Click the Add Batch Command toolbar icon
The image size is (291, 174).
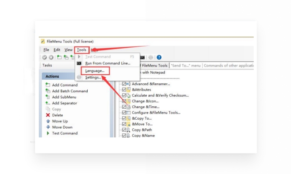[x=66, y=57]
